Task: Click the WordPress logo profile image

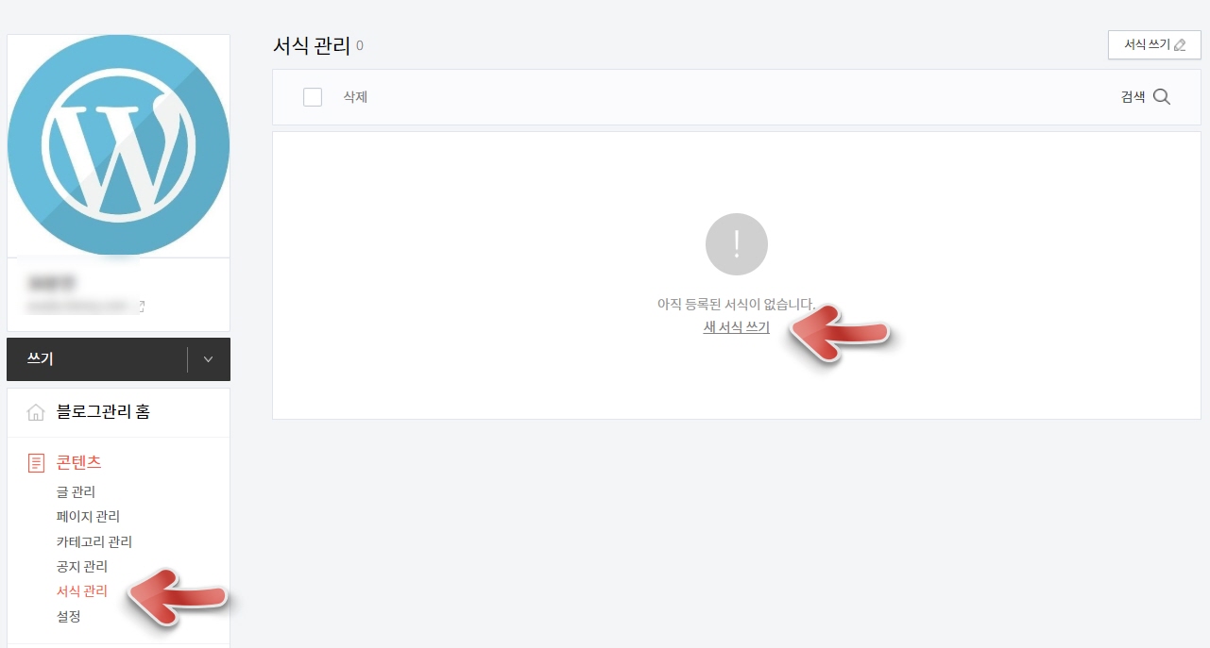Action: tap(118, 145)
